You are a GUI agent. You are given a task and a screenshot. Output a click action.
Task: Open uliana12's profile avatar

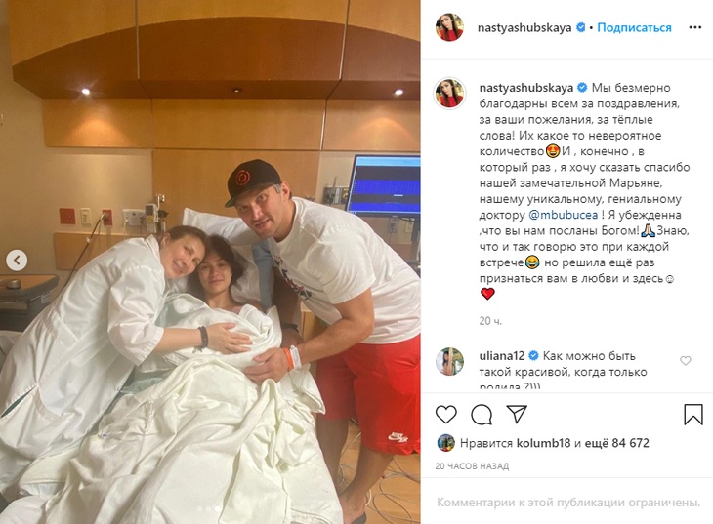(x=449, y=362)
